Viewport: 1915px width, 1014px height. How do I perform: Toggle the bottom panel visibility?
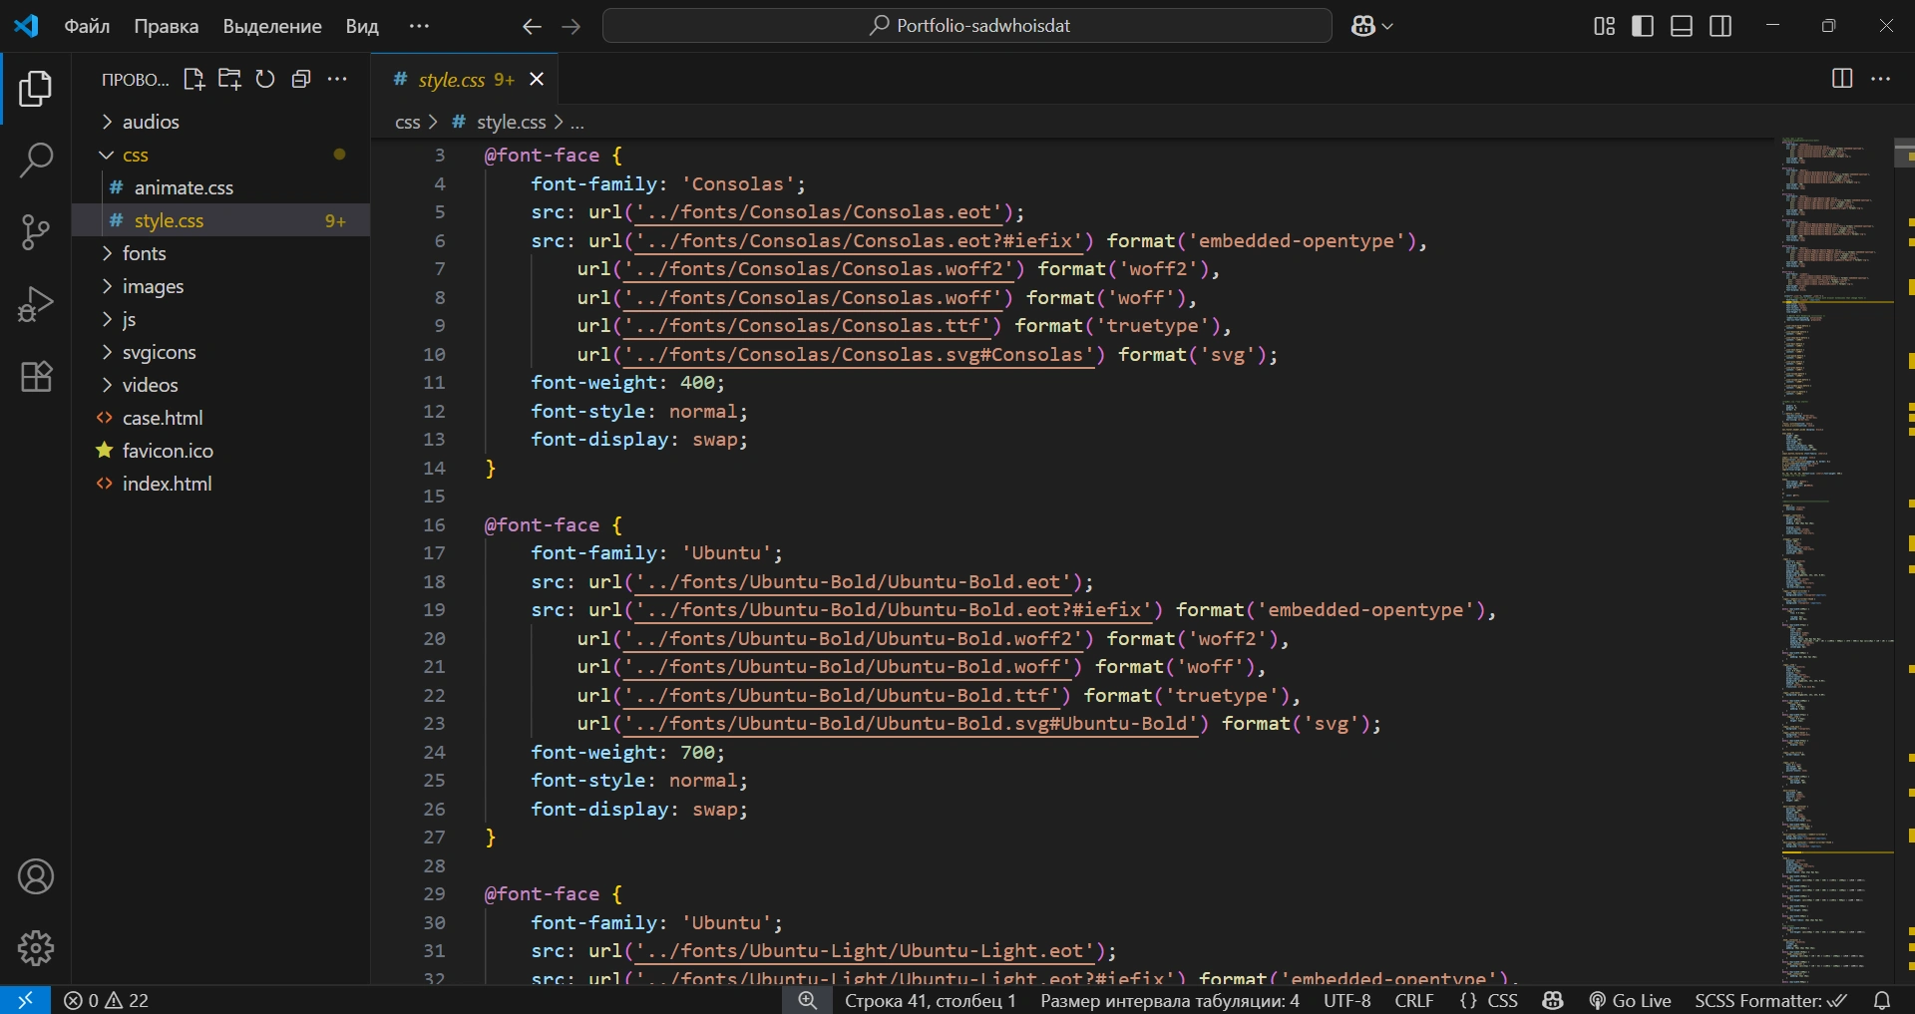(1682, 26)
